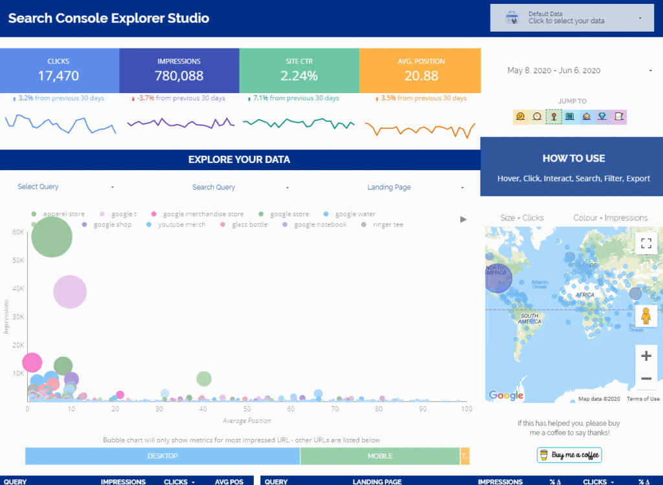Zoom in on the map
This screenshot has width=663, height=485.
pyautogui.click(x=646, y=356)
